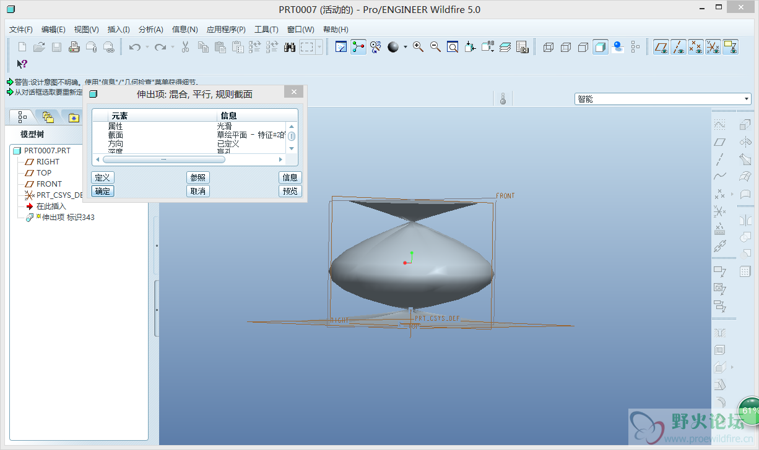Screen dimensions: 759x450
Task: Click the horizontal scrollbar in element list
Action: [163, 159]
